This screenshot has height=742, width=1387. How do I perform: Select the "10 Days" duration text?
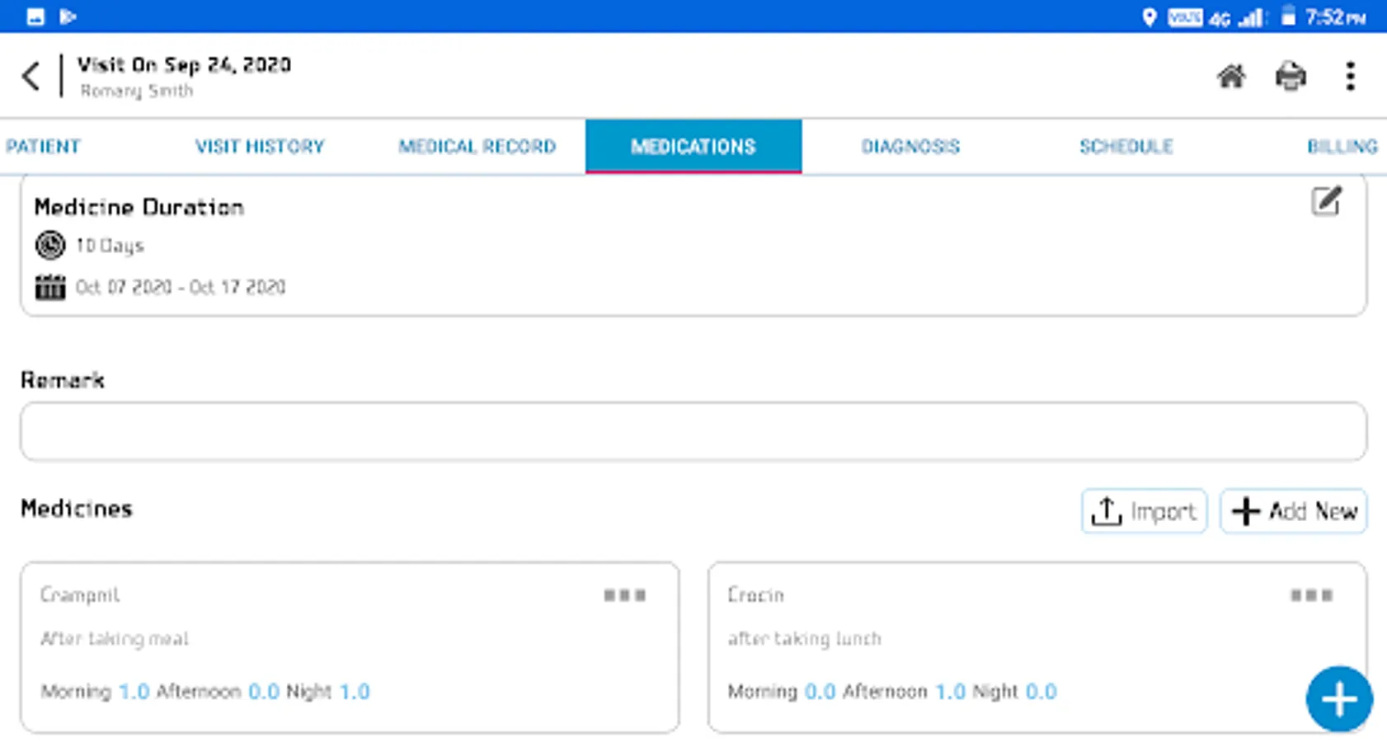click(110, 246)
